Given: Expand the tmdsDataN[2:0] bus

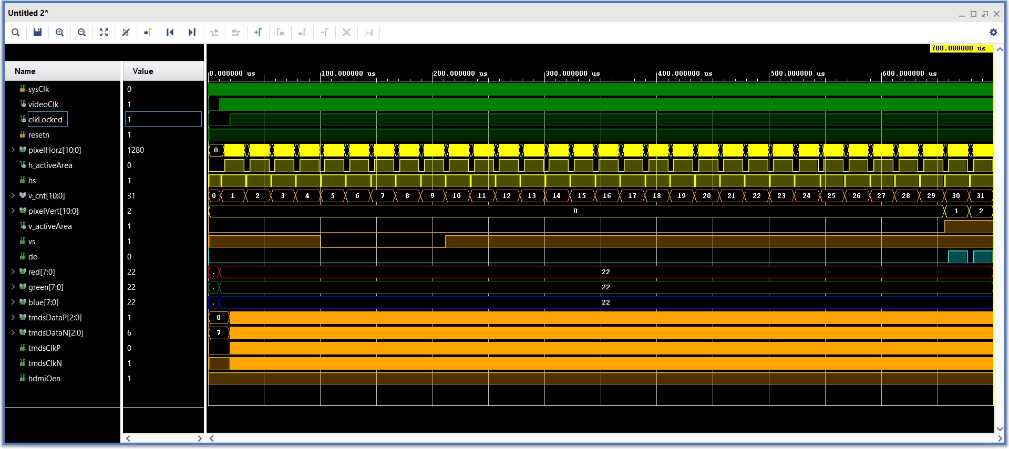Looking at the screenshot, I should pos(13,333).
